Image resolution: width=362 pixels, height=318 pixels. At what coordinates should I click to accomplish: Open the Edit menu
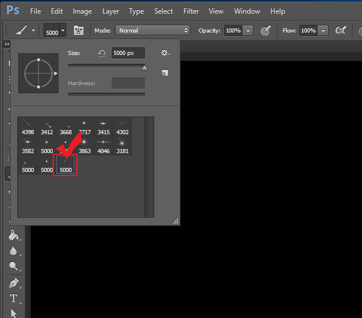pos(57,11)
